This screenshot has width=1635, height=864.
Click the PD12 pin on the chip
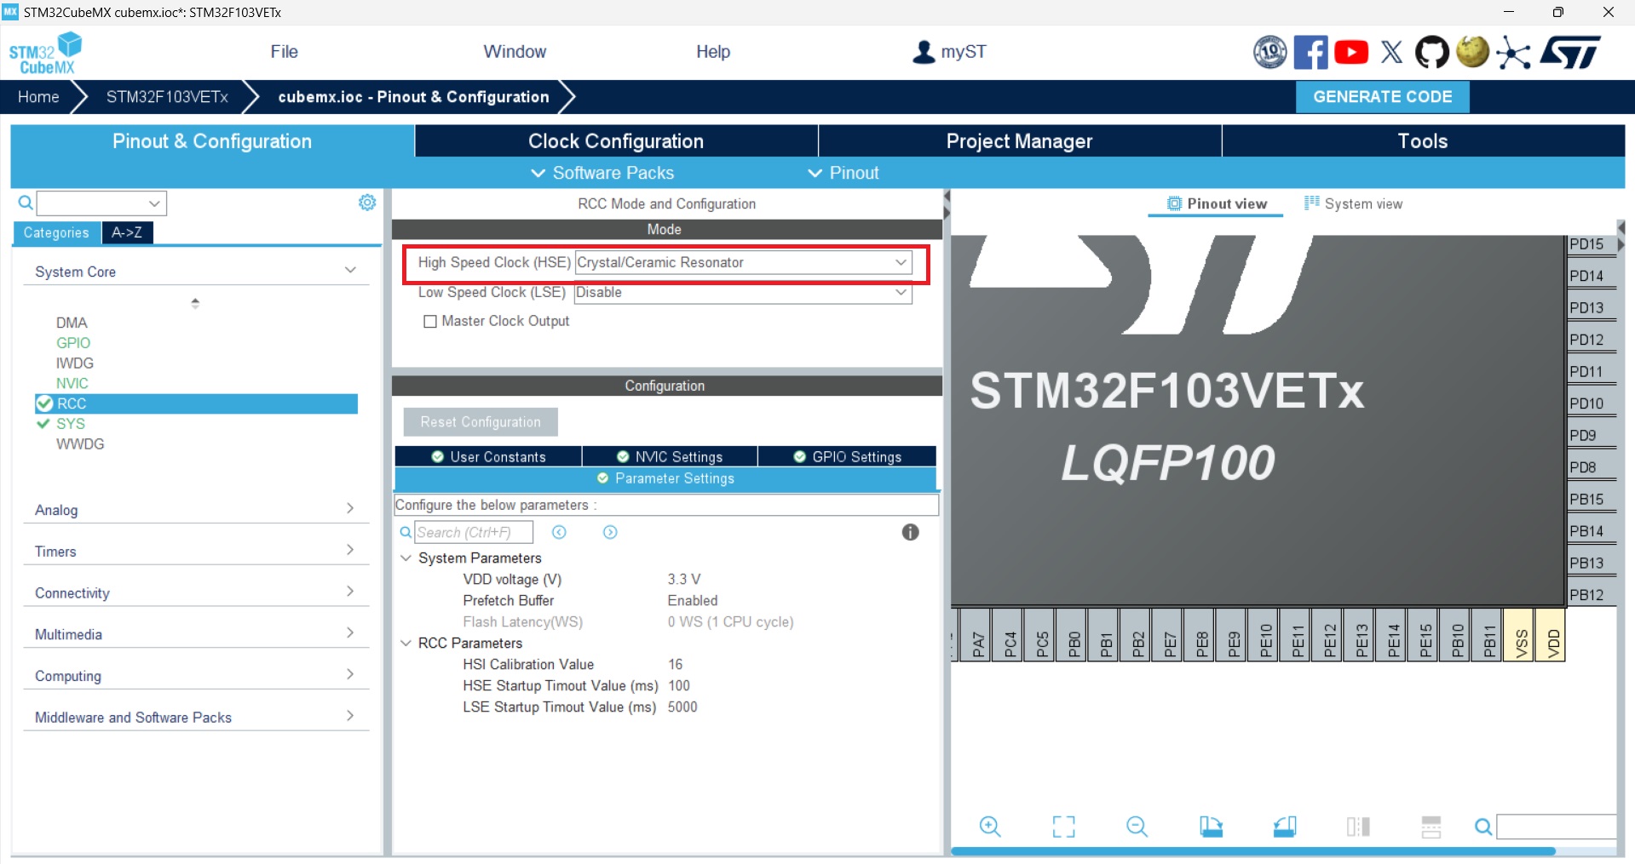tap(1591, 340)
